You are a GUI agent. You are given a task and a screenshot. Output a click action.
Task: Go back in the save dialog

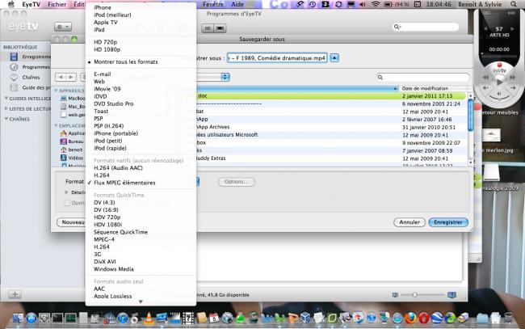(x=61, y=77)
